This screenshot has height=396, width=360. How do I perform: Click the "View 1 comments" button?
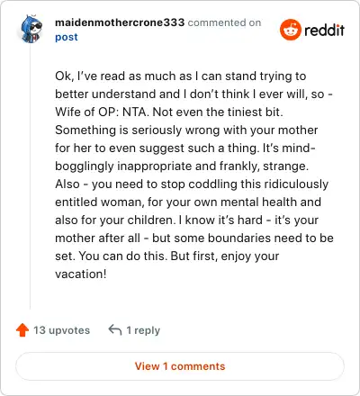coord(180,366)
